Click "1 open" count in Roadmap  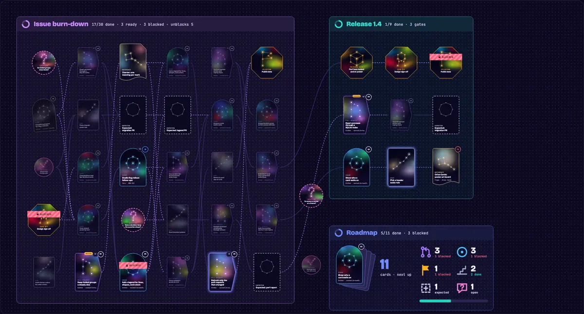pyautogui.click(x=475, y=288)
